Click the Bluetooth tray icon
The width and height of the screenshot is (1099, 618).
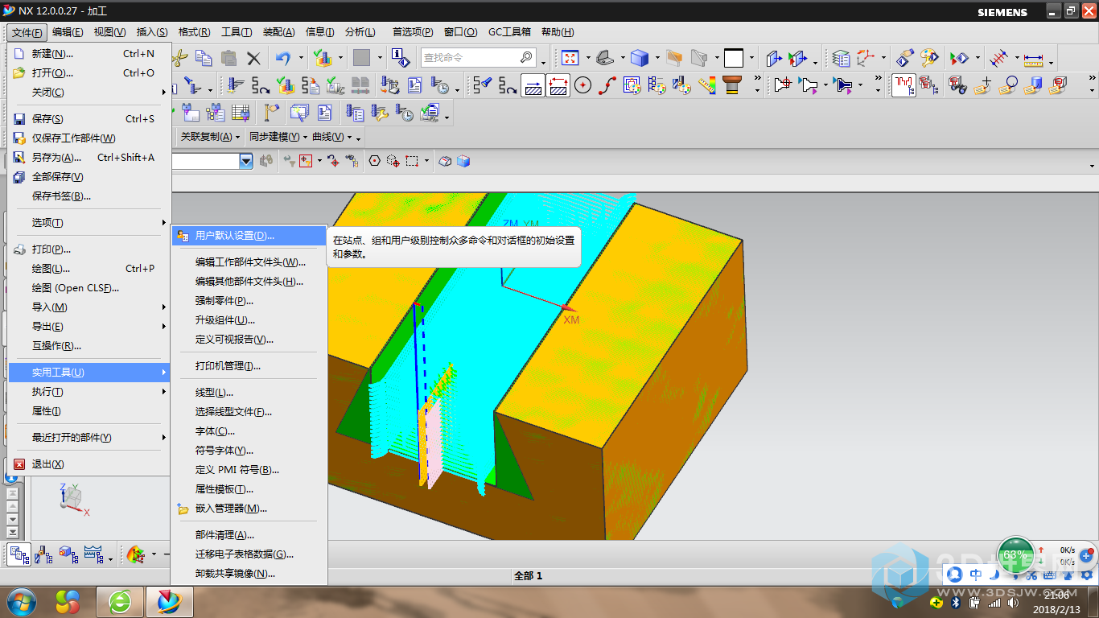[957, 602]
